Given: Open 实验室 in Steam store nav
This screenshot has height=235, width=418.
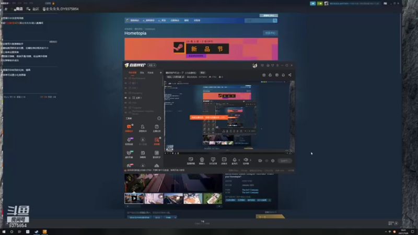Looking at the screenshot, I should [x=197, y=20].
